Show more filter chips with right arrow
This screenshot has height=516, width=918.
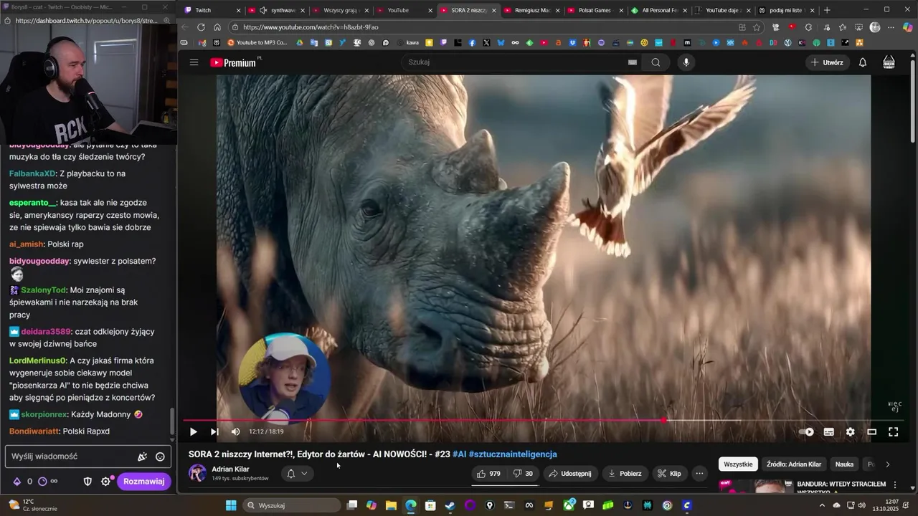tap(887, 464)
